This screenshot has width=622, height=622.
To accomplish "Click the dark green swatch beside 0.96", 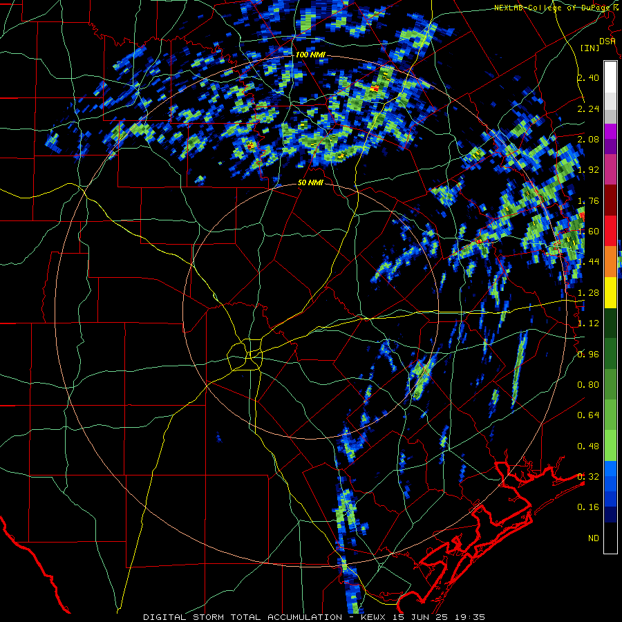I will point(610,354).
